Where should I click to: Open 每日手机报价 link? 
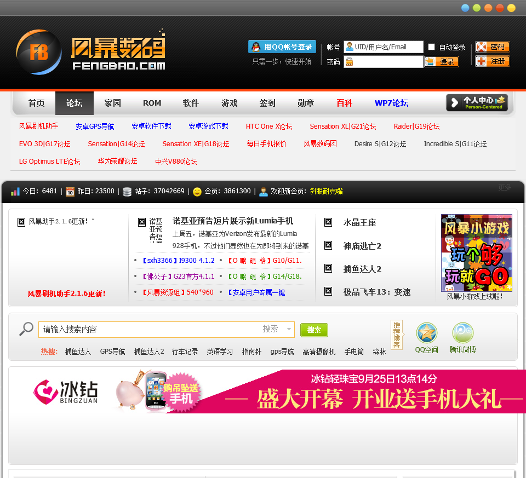coord(266,143)
